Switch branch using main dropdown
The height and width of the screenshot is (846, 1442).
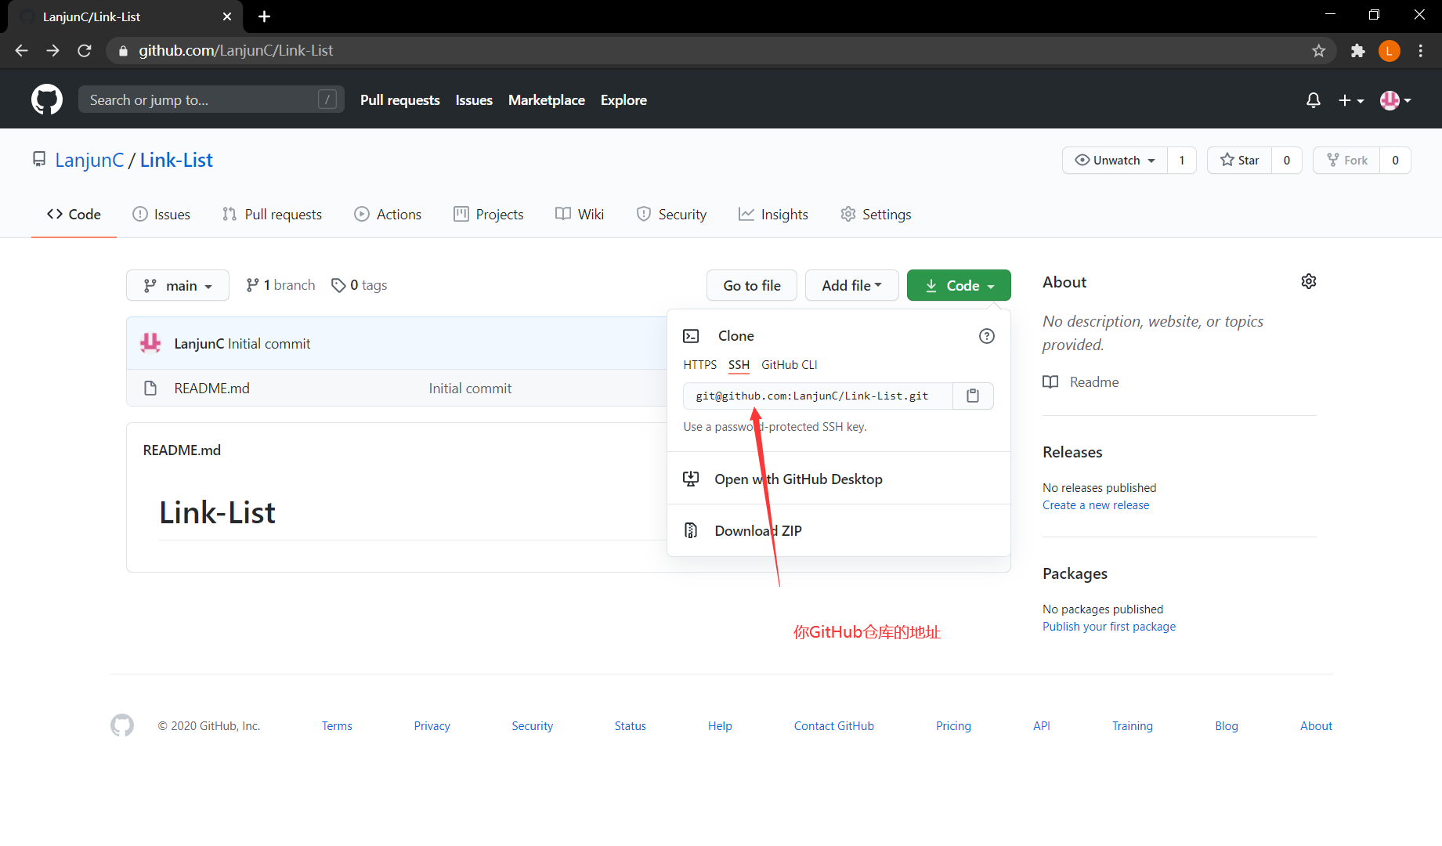(178, 285)
